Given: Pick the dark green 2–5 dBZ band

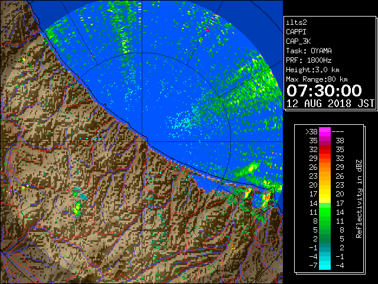Looking at the screenshot, I should (325, 238).
